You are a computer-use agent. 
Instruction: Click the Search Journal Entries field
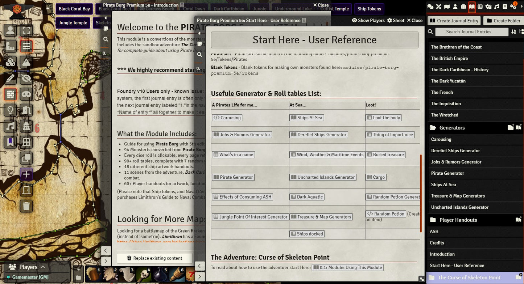coord(471,32)
